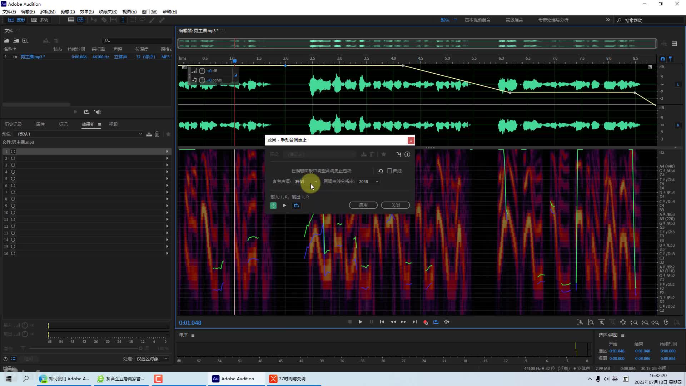686x386 pixels.
Task: Open the 参考声道 reference channel dropdown
Action: click(306, 182)
